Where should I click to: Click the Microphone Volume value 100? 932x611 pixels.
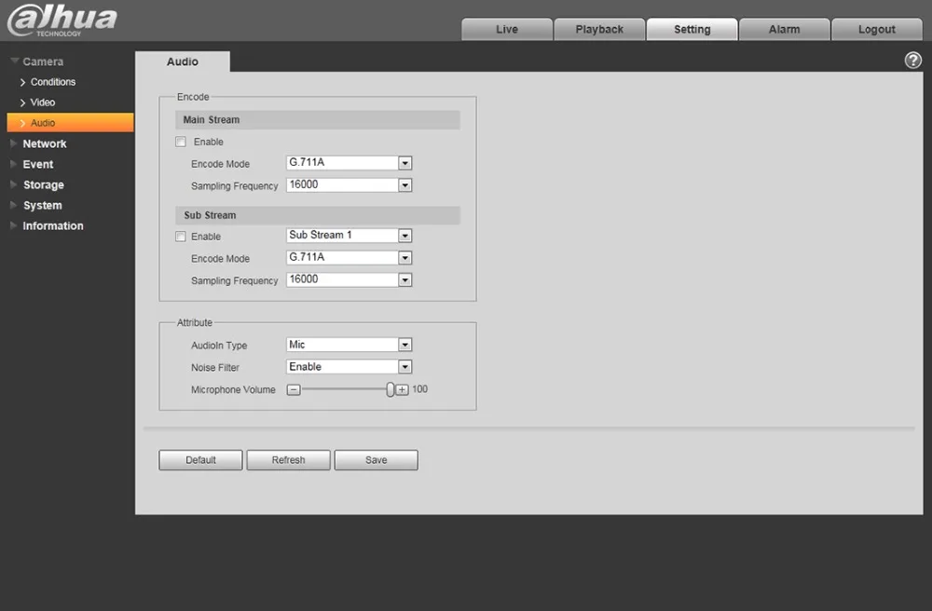tap(419, 389)
